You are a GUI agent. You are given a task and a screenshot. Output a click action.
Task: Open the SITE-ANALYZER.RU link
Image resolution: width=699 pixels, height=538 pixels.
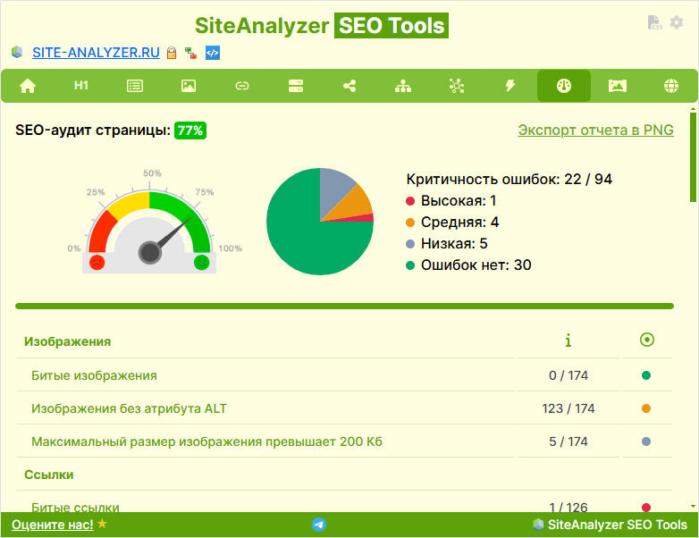coord(96,53)
